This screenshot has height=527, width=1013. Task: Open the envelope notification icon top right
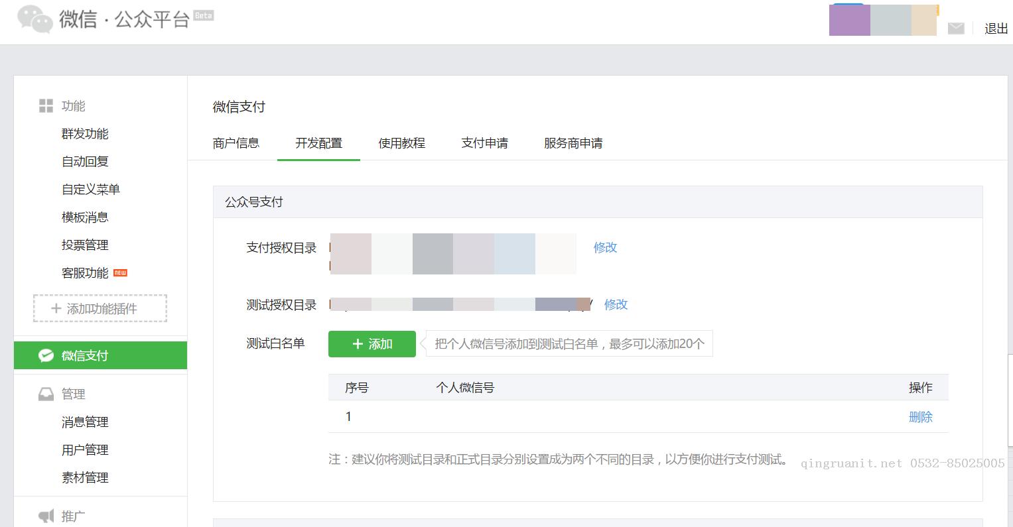pyautogui.click(x=955, y=29)
